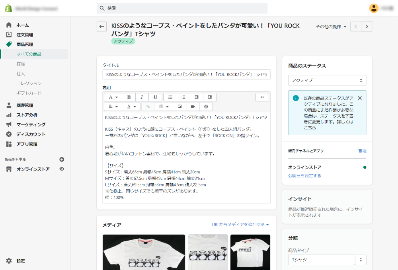Insert a bulleted list
This screenshot has height=270, width=398.
[x=170, y=97]
